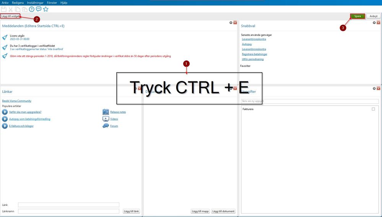This screenshot has height=217, width=382.
Task: Click megaphone icon beside verifikatloggar message
Action: pyautogui.click(x=5, y=47)
